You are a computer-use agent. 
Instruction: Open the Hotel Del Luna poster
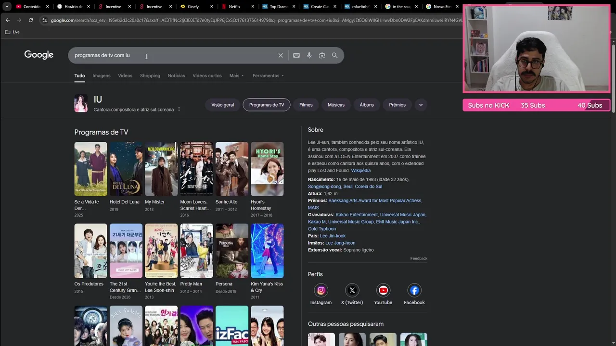click(x=126, y=169)
